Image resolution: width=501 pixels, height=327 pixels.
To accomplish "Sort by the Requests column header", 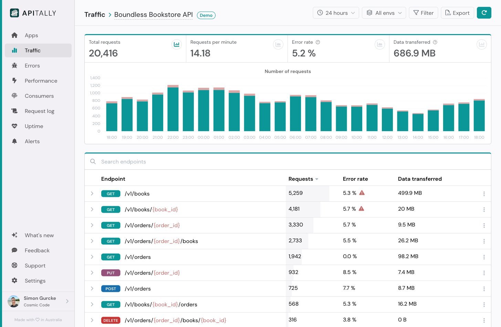I will 301,179.
